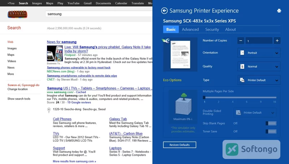Open the Galaxy Tab sitelink

118,119
